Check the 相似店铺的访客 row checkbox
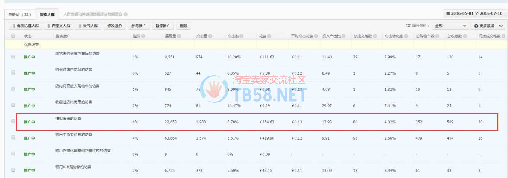 pos(13,121)
